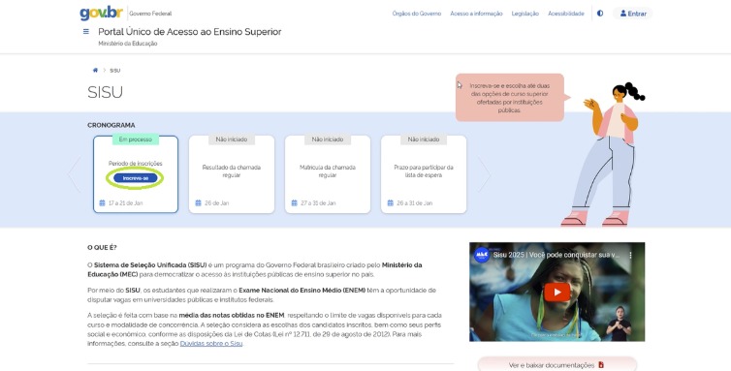Viewport: 731px width, 371px height.
Task: Click the Em processo status badge
Action: 135,139
